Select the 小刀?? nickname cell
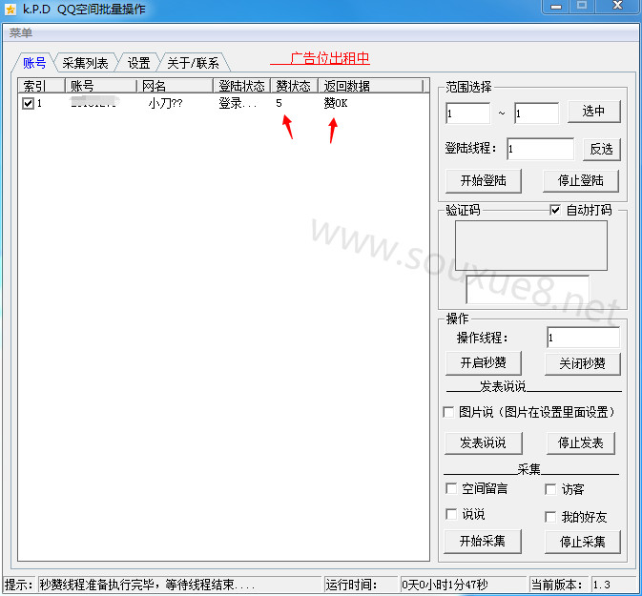This screenshot has height=596, width=642. (x=165, y=103)
